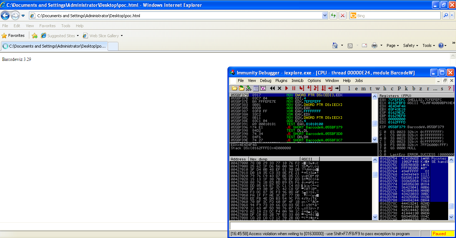Screen dimensions: 456x238
Task: Expand the Web Slice Gallery dropdown
Action: [x=122, y=36]
